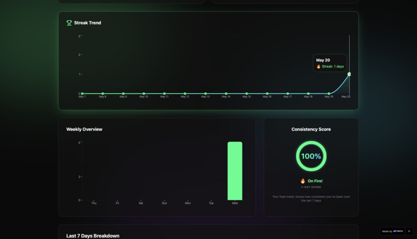Click the Wed label on the weekly chart axis
This screenshot has height=239, width=417.
point(235,203)
